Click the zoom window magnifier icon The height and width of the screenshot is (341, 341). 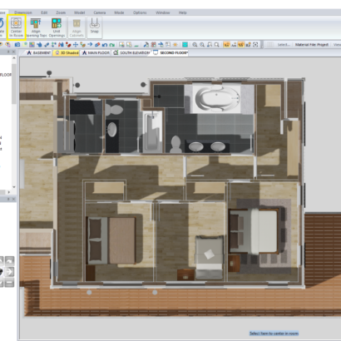click(x=216, y=45)
